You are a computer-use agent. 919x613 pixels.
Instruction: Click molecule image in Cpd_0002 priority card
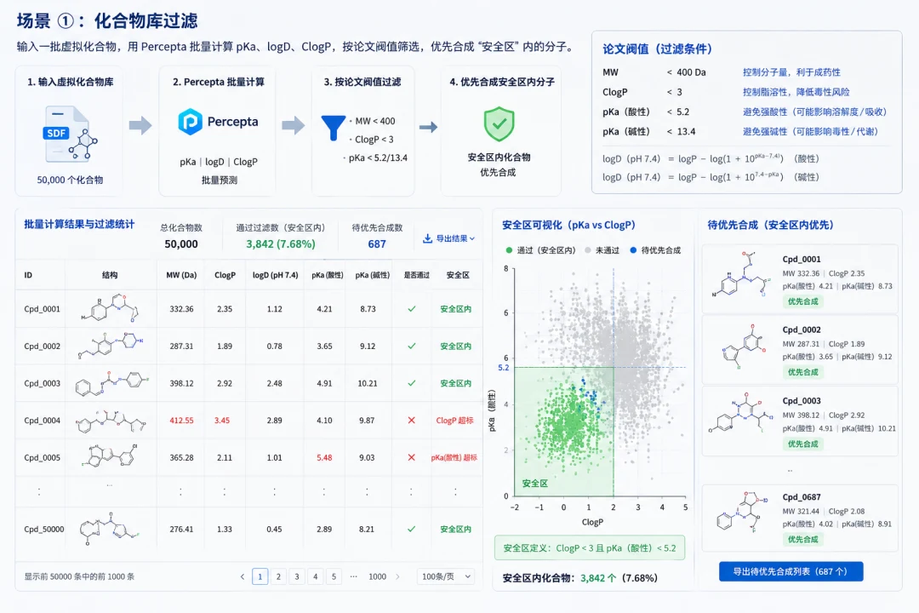coord(745,347)
